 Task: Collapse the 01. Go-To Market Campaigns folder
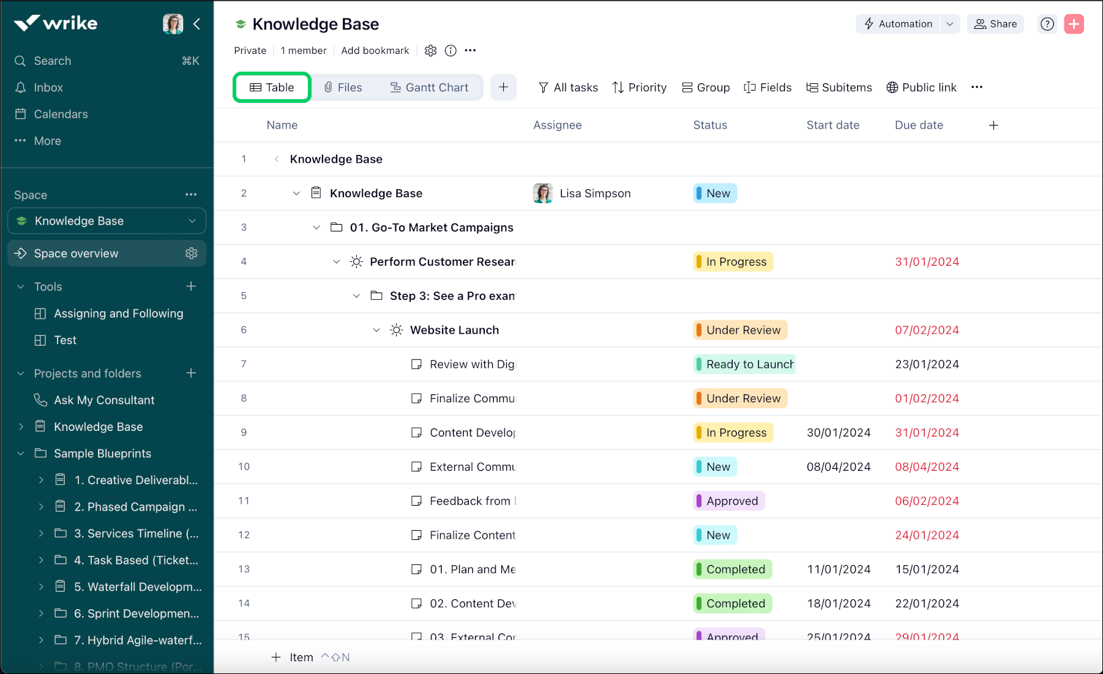point(316,227)
